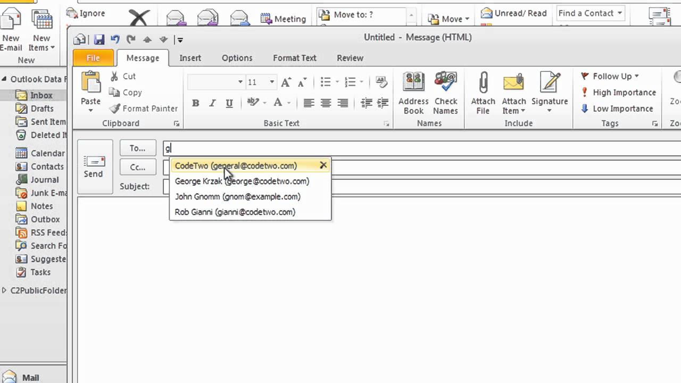Open the font size dropdown
The height and width of the screenshot is (383, 681).
click(271, 82)
